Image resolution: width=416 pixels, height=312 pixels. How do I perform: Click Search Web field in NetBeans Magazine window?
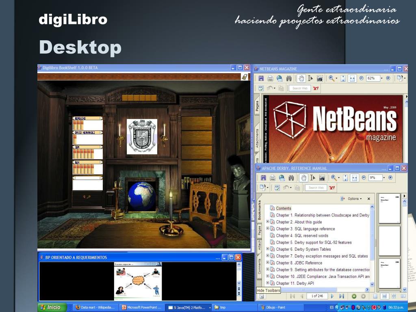pyautogui.click(x=300, y=88)
